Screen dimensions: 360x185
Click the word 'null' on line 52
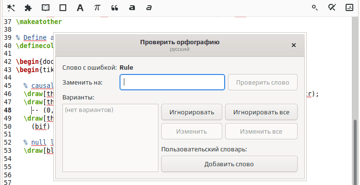point(39,142)
